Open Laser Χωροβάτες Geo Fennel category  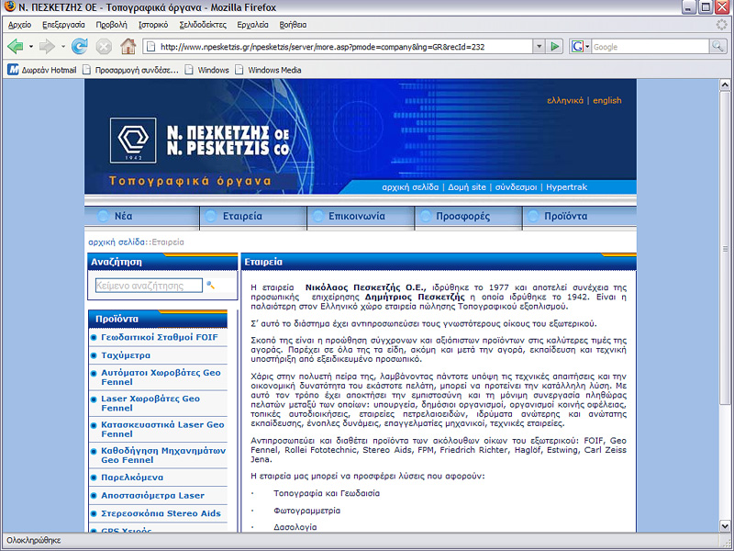(x=150, y=403)
